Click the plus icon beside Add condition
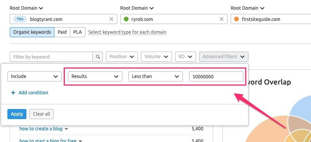This screenshot has height=142, width=311. pyautogui.click(x=13, y=93)
